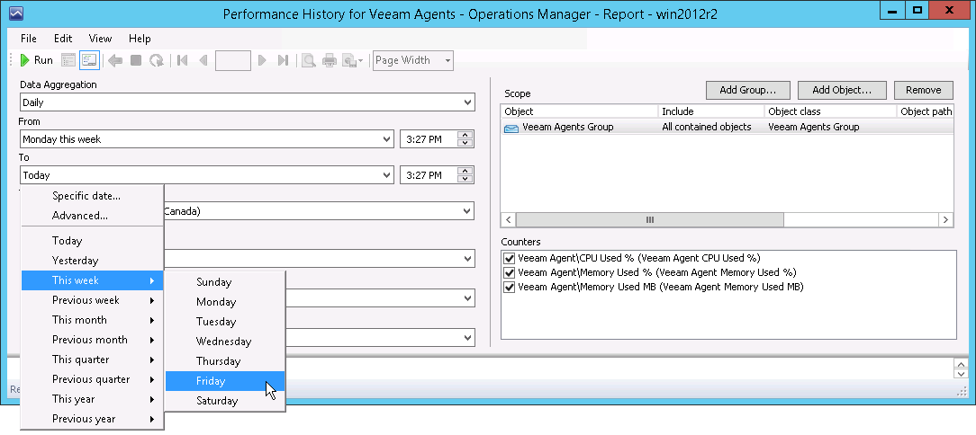The height and width of the screenshot is (435, 976).
Task: Click the Stop rendering square icon
Action: 136,60
